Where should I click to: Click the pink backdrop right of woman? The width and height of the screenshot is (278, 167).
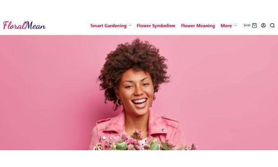(x=231, y=92)
